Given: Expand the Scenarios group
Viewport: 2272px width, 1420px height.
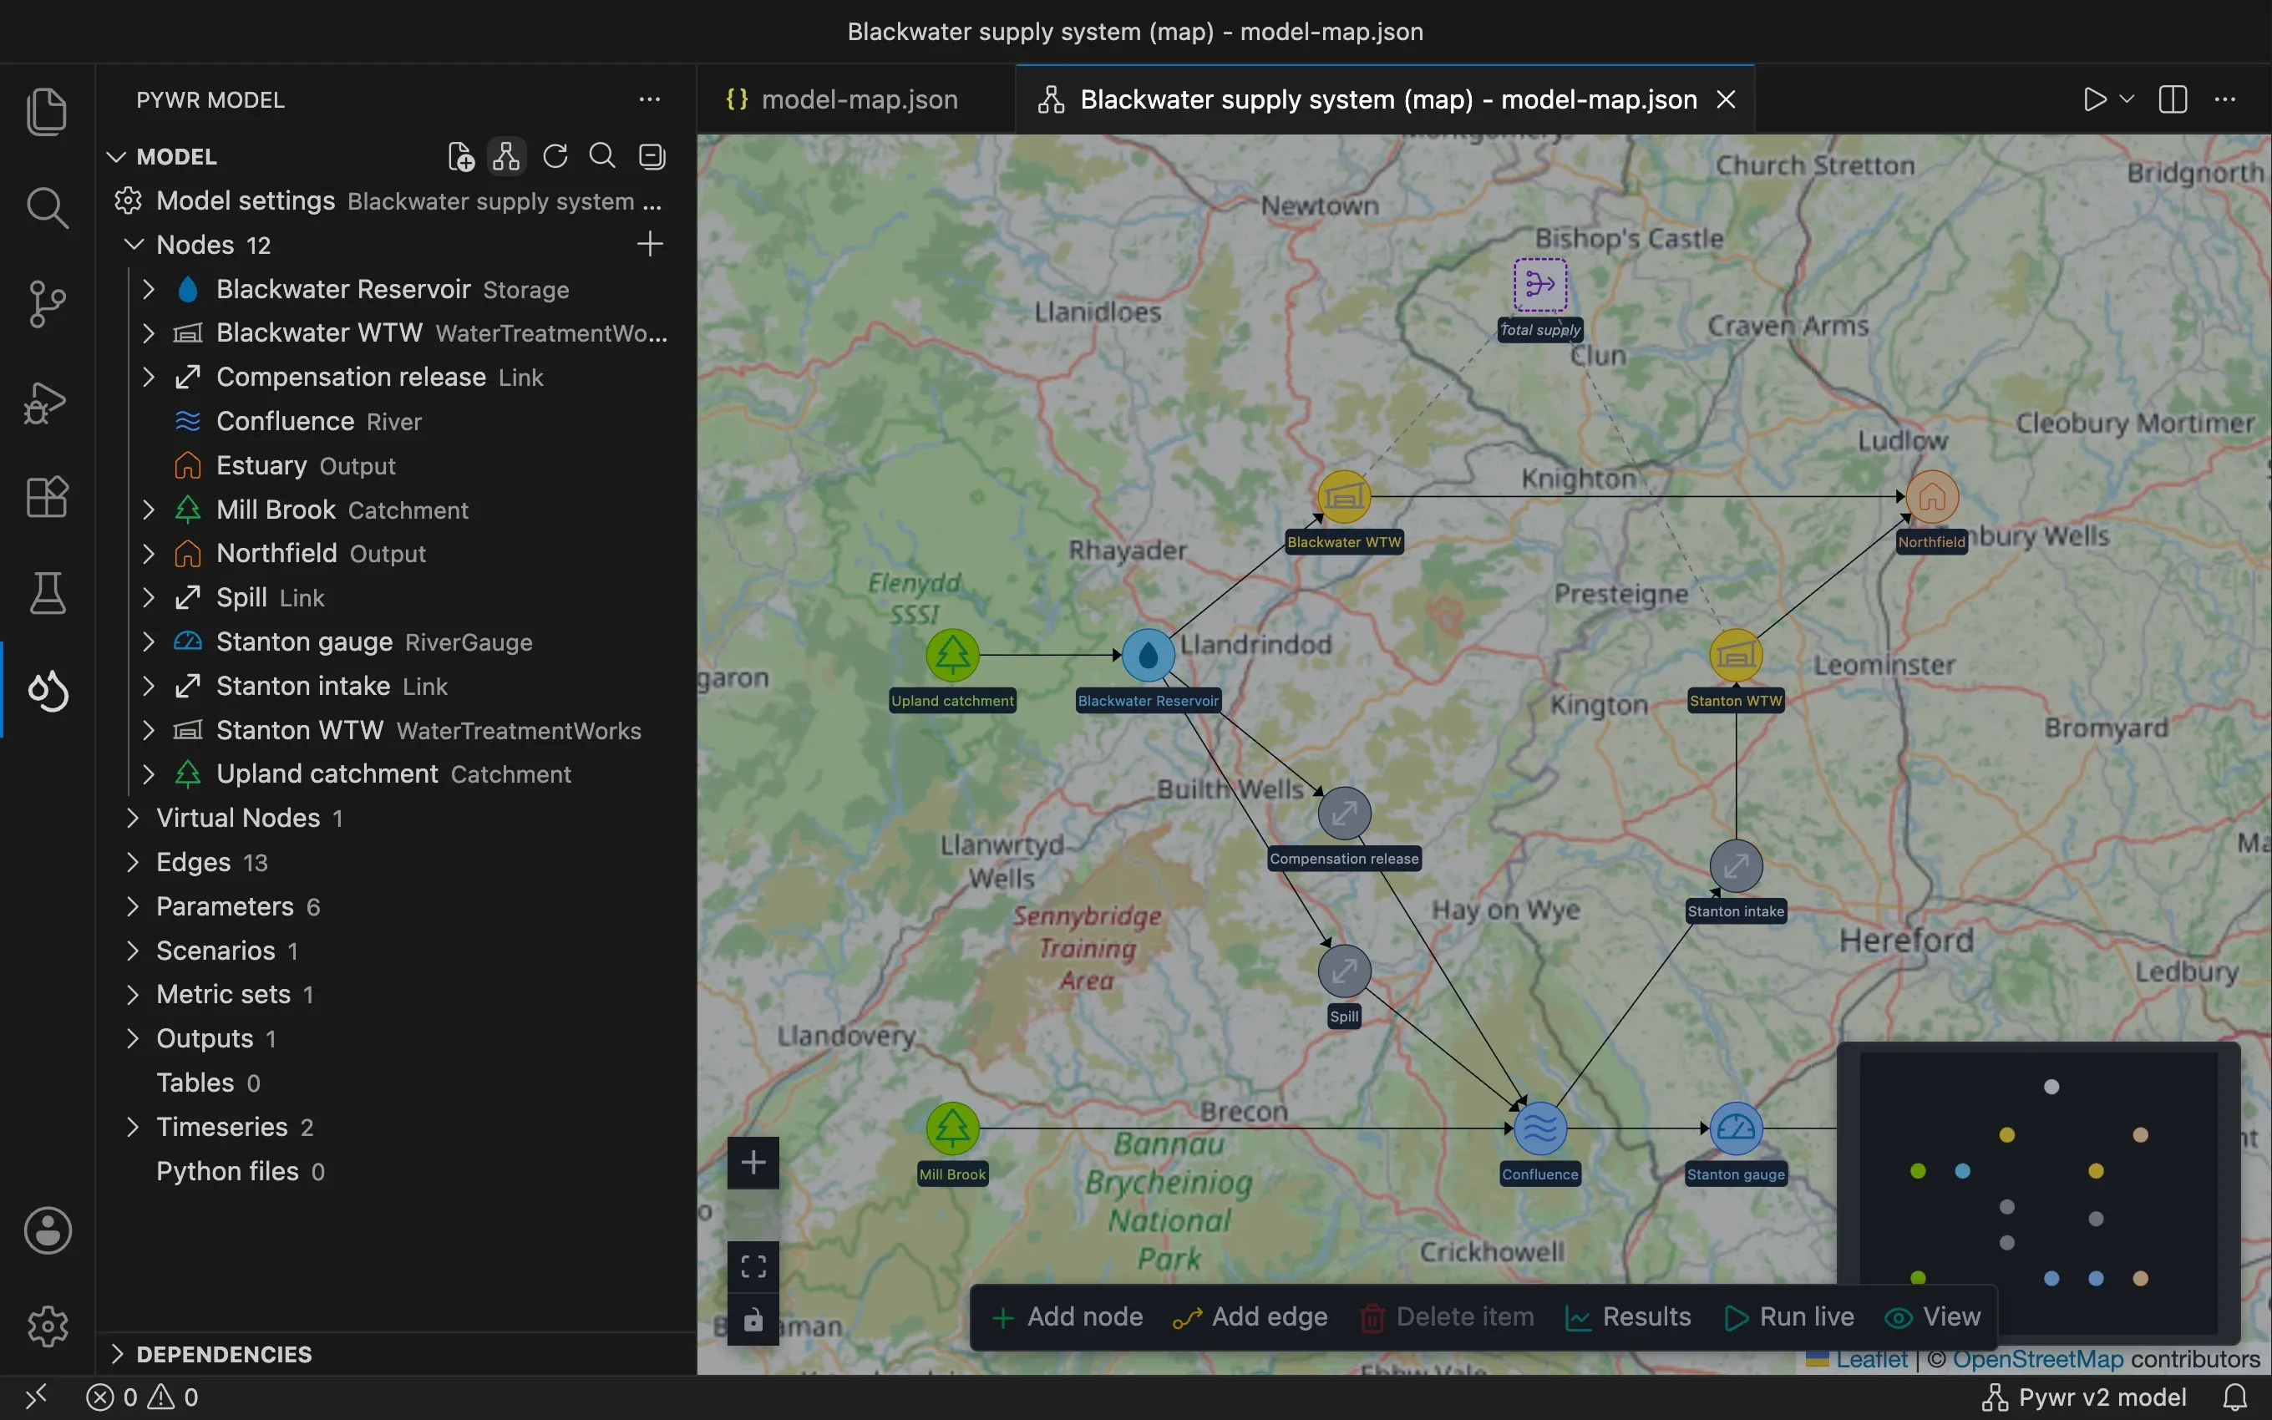Looking at the screenshot, I should point(132,951).
